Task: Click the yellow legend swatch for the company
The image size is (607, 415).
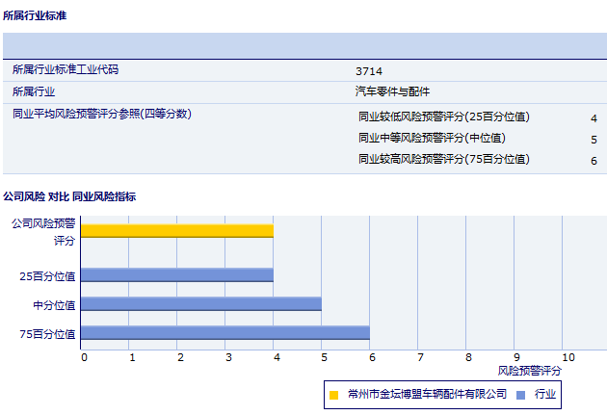Action: click(x=334, y=394)
